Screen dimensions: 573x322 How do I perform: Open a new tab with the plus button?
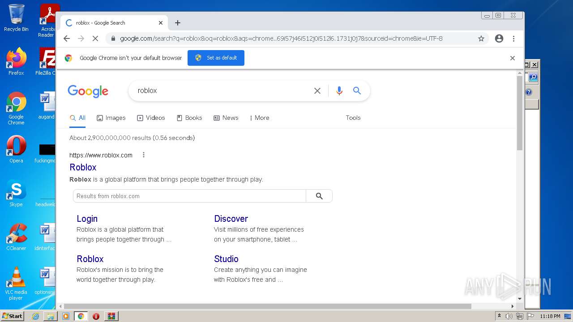(178, 23)
